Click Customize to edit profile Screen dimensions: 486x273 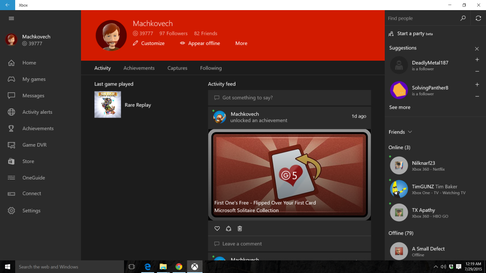153,43
